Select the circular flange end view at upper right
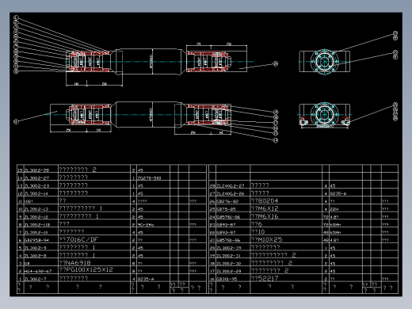412x309 pixels. (324, 61)
